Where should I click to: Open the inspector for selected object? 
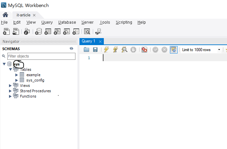click(x=27, y=31)
